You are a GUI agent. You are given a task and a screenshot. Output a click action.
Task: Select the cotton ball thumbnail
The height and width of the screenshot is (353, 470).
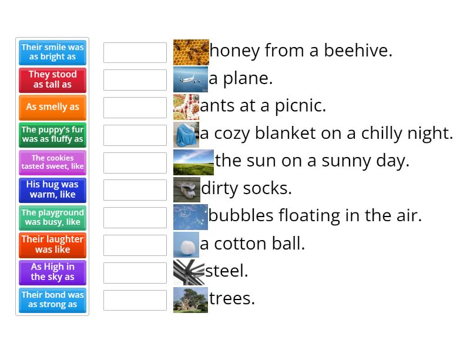[187, 244]
